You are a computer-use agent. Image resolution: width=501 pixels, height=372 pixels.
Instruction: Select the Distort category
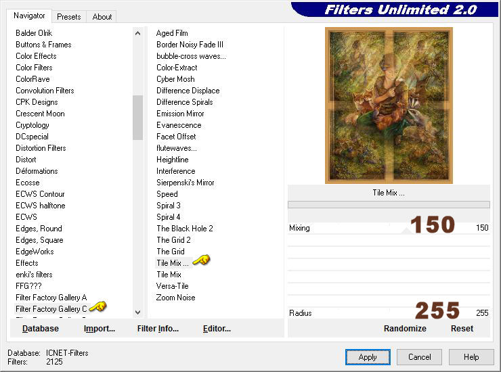point(26,160)
